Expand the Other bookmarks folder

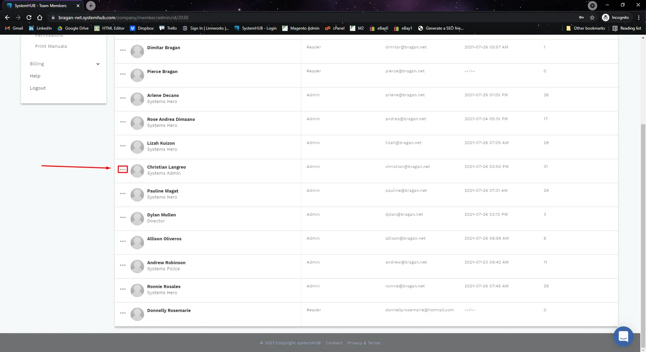click(585, 28)
